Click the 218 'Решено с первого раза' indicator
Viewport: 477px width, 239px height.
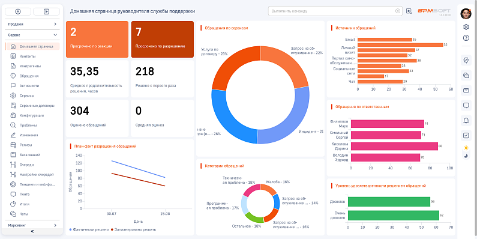(163, 79)
